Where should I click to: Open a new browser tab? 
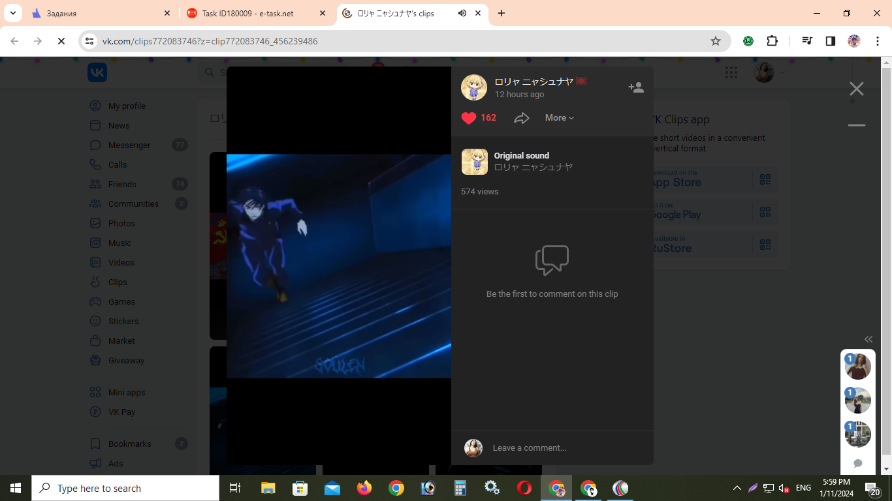(x=502, y=13)
